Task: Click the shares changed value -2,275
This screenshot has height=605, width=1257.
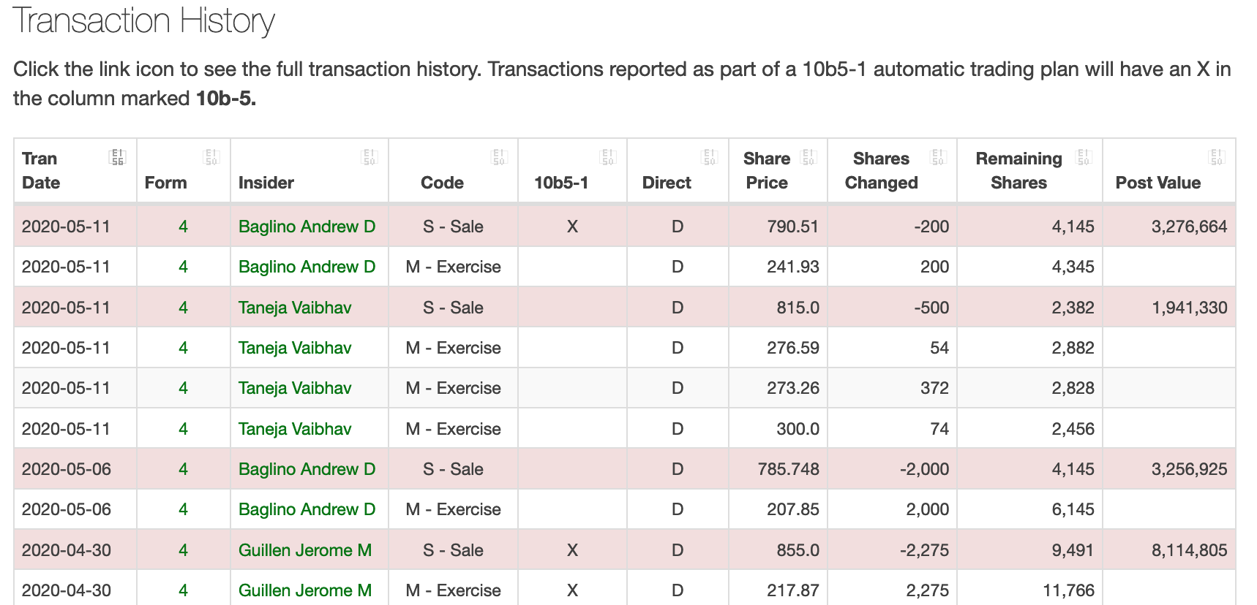Action: pos(924,550)
